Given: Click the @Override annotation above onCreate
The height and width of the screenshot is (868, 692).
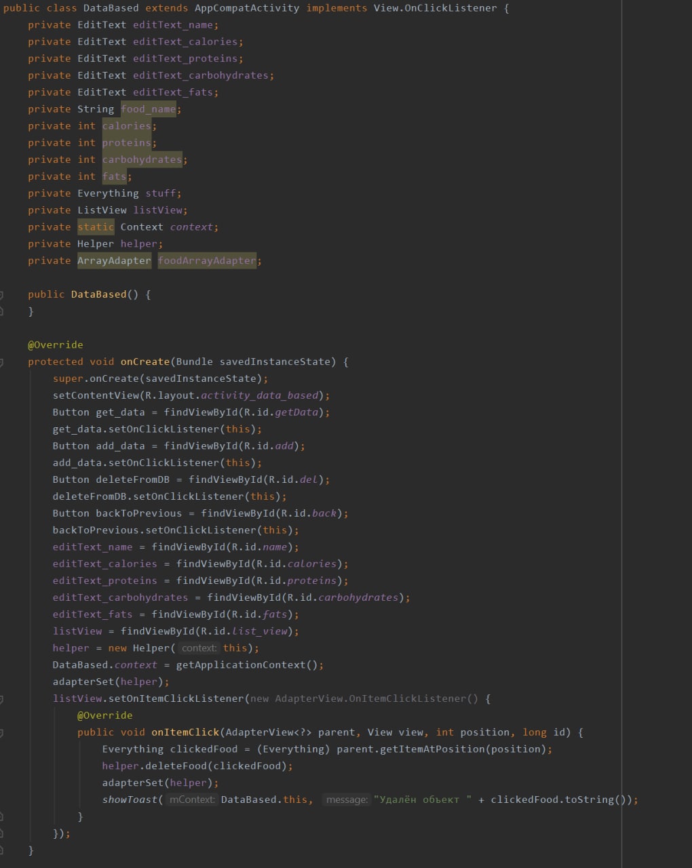Looking at the screenshot, I should point(56,345).
